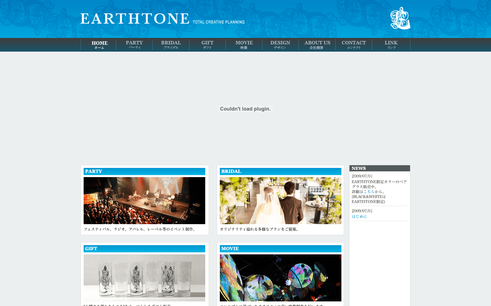
Task: Select BRIDAL in the navigation bar
Action: (x=171, y=45)
